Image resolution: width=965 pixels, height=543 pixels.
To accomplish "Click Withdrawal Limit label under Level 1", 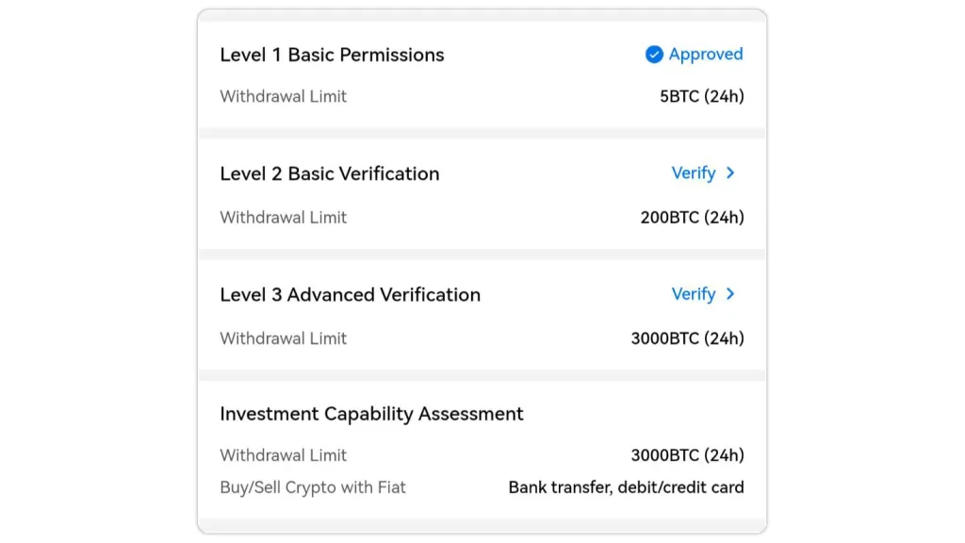I will coord(283,96).
